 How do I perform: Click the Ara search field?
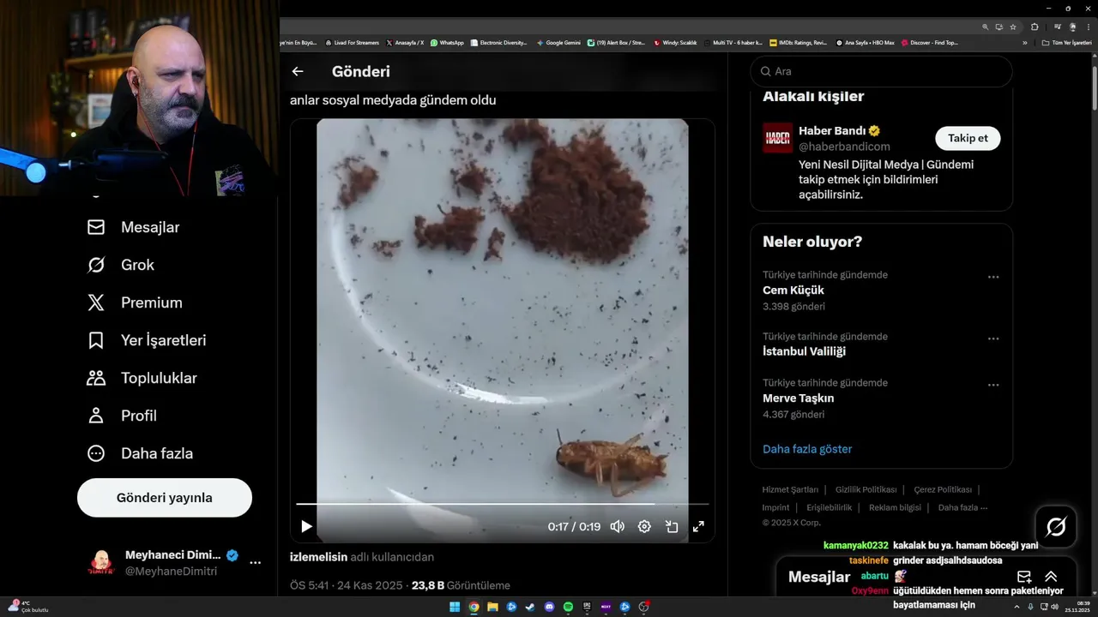[881, 71]
